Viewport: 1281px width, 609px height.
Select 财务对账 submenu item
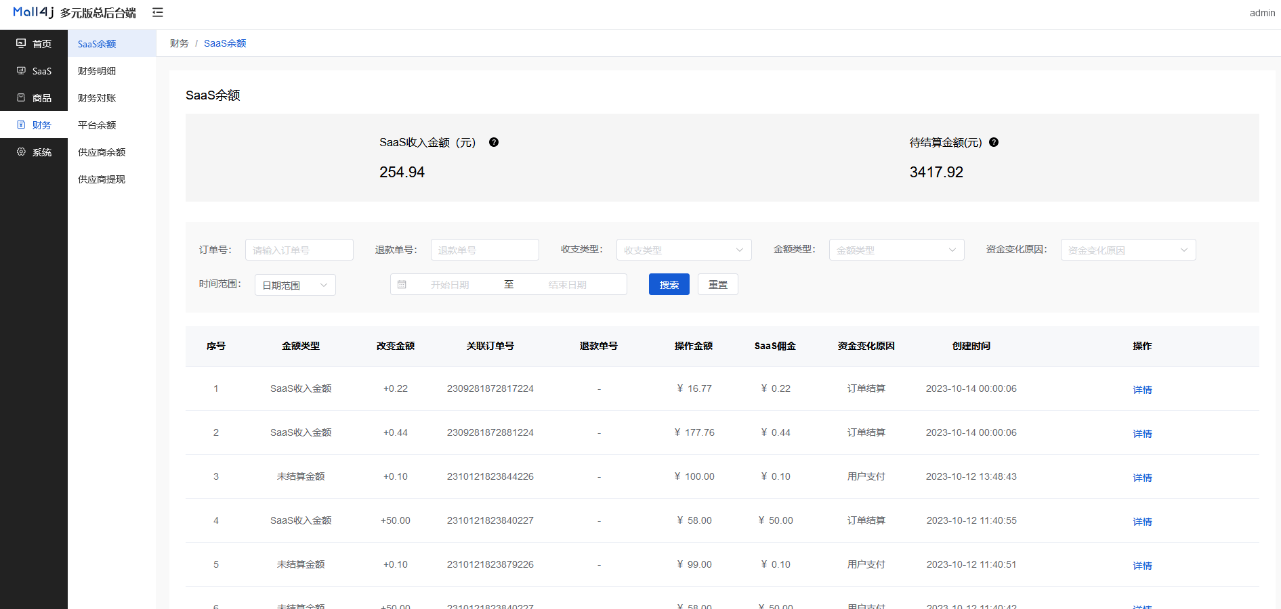[112, 97]
